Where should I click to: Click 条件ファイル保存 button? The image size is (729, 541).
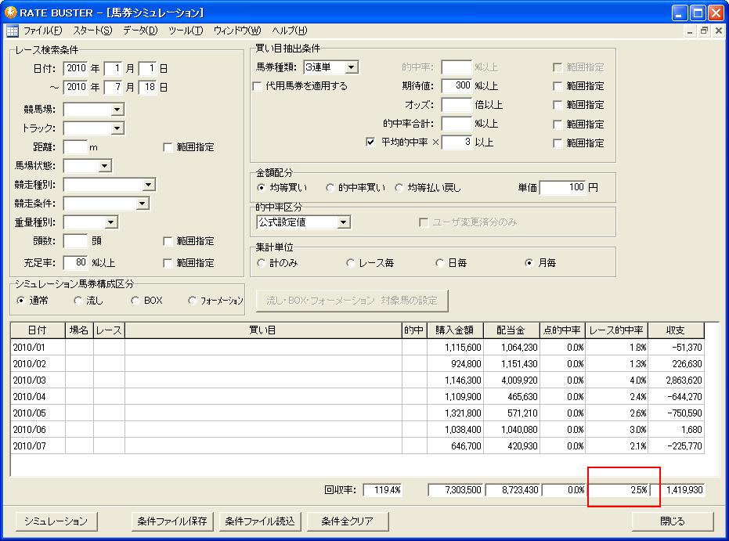coord(172,521)
